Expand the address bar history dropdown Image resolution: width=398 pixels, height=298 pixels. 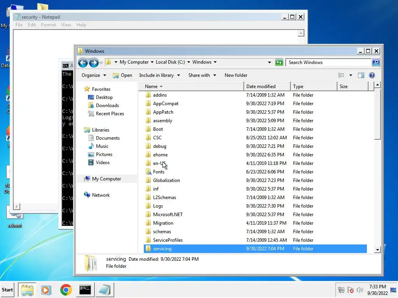(x=269, y=62)
